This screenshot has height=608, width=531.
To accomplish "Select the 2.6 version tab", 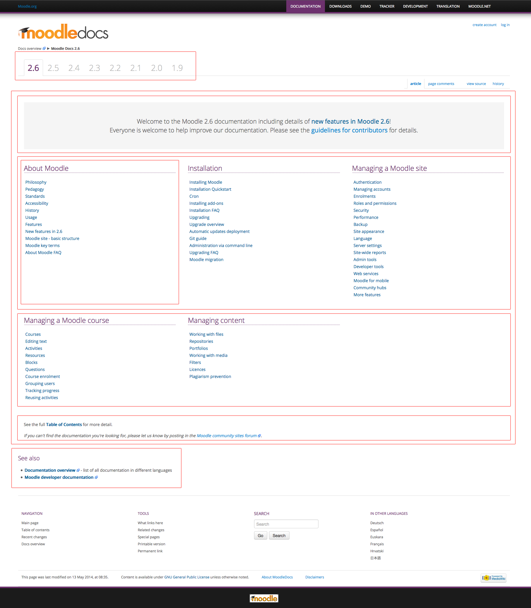I will (x=33, y=68).
